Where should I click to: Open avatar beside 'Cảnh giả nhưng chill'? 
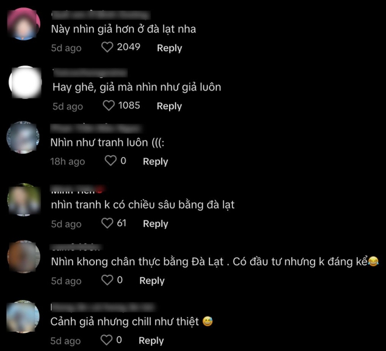coord(23,316)
